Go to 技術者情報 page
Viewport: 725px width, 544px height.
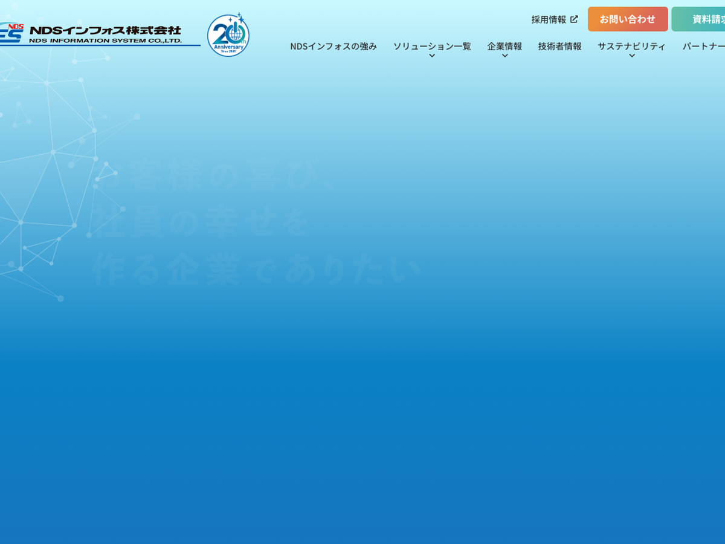point(559,46)
